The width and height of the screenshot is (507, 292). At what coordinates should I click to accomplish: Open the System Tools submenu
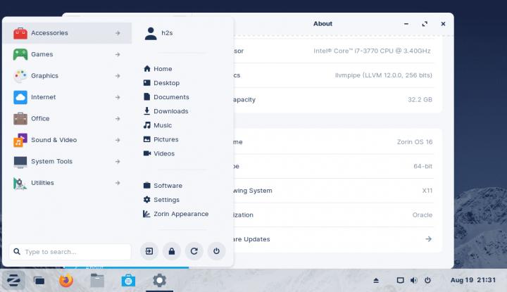point(67,161)
